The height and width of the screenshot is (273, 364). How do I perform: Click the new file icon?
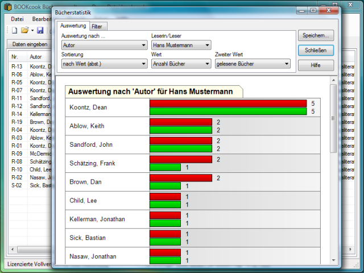click(15, 30)
